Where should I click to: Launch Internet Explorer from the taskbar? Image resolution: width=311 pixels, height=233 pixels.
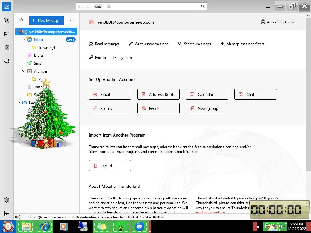[x=45, y=227]
